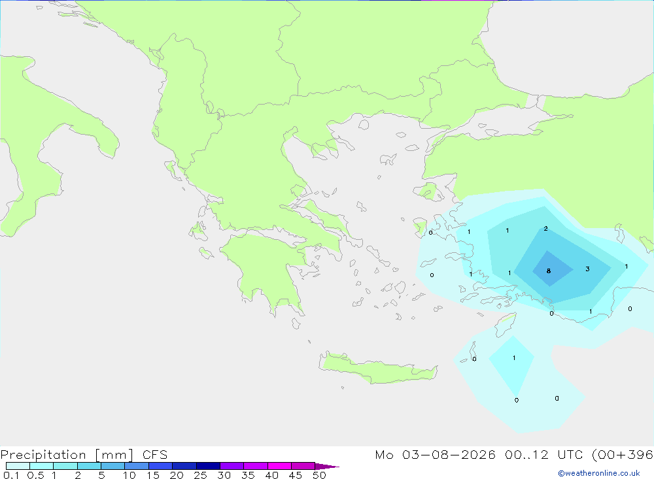
Task: Select the 1–2 mm legend color swatch
Action: coord(65,466)
